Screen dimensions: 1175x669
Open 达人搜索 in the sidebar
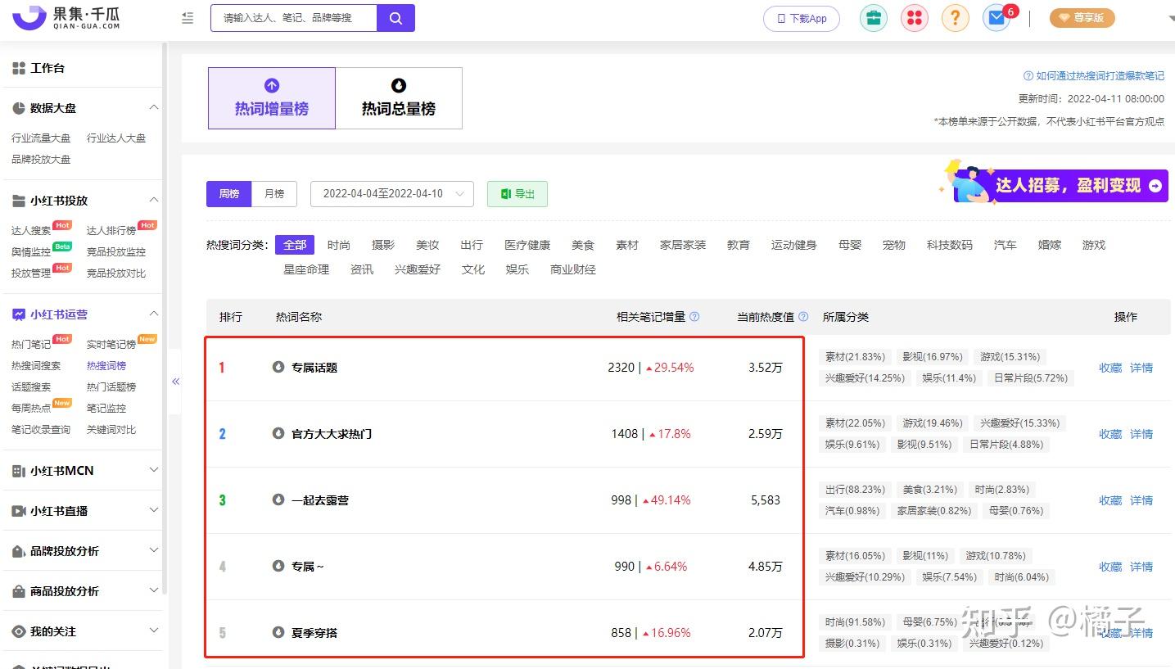(x=31, y=231)
